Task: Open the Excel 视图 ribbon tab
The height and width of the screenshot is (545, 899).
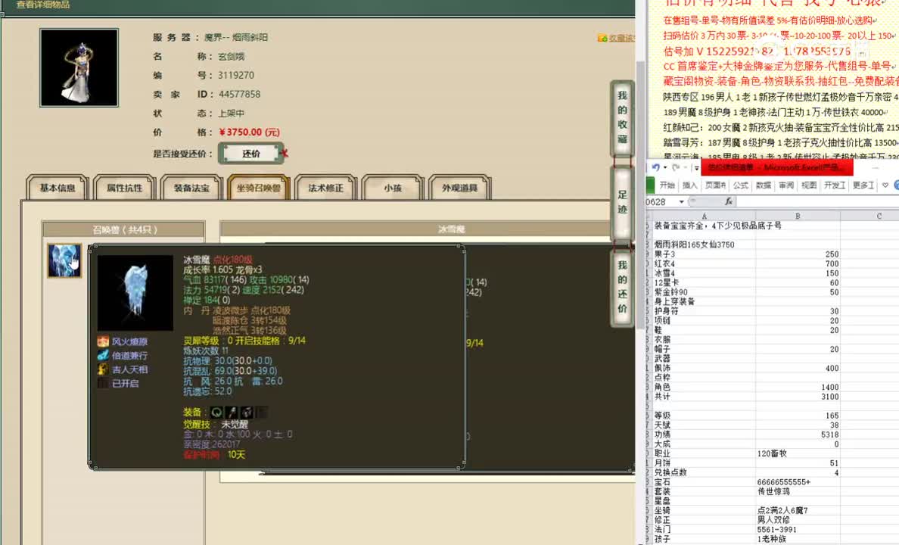Action: pos(809,185)
